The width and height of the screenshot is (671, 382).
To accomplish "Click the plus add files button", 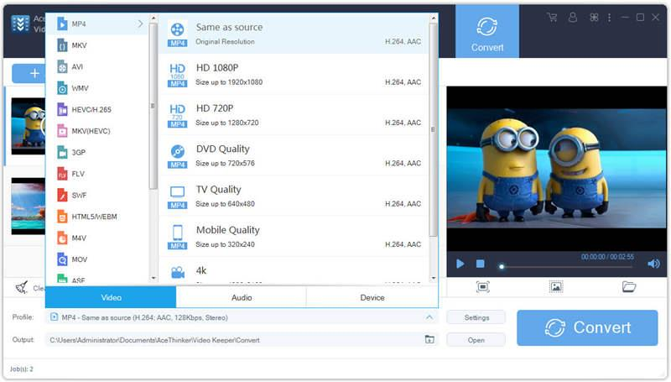I will pos(29,73).
